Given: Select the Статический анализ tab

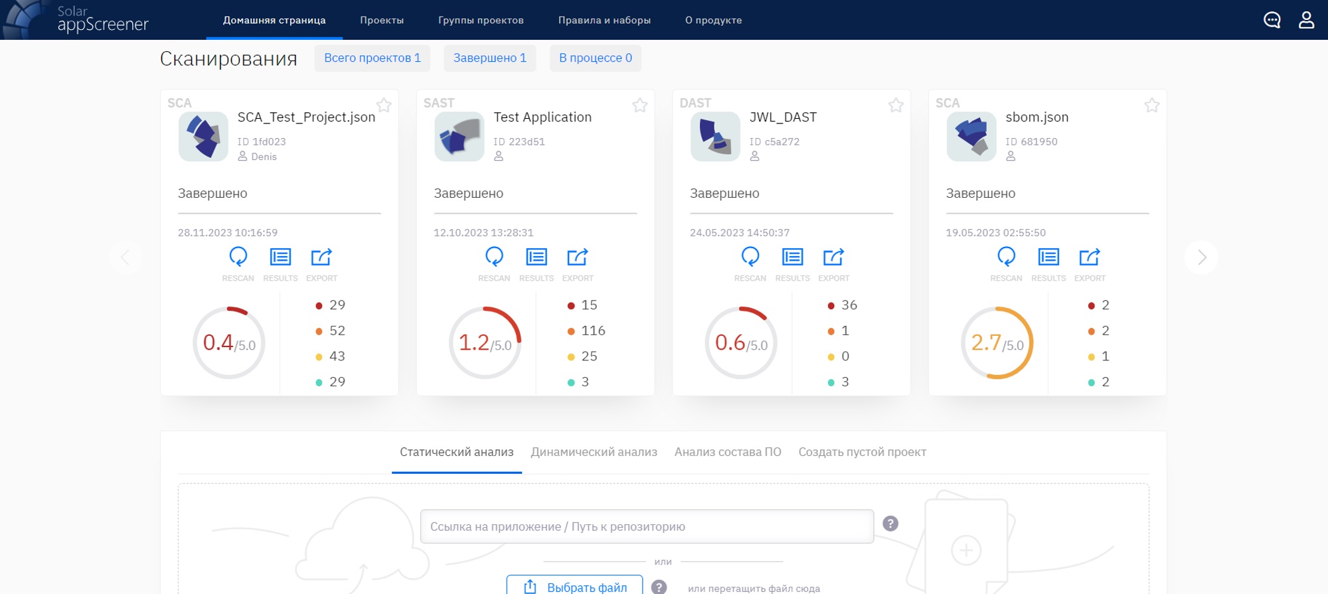Looking at the screenshot, I should pyautogui.click(x=457, y=452).
